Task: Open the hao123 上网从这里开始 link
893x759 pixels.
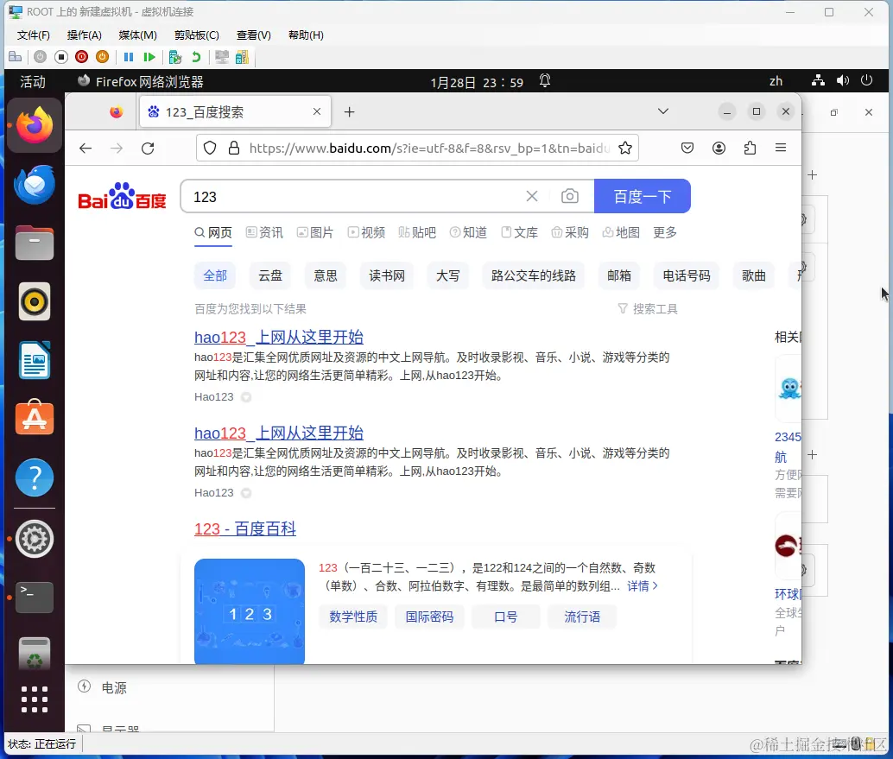Action: coord(278,337)
